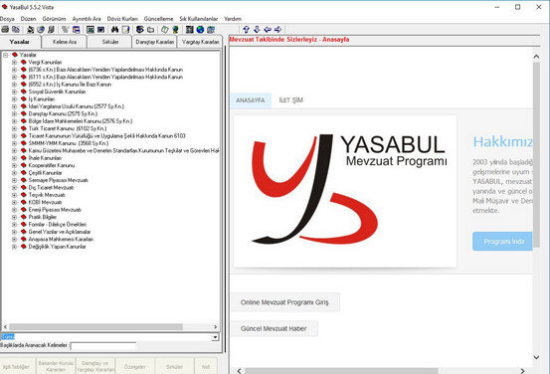Open the Dosya menu
The height and width of the screenshot is (374, 550).
7,19
